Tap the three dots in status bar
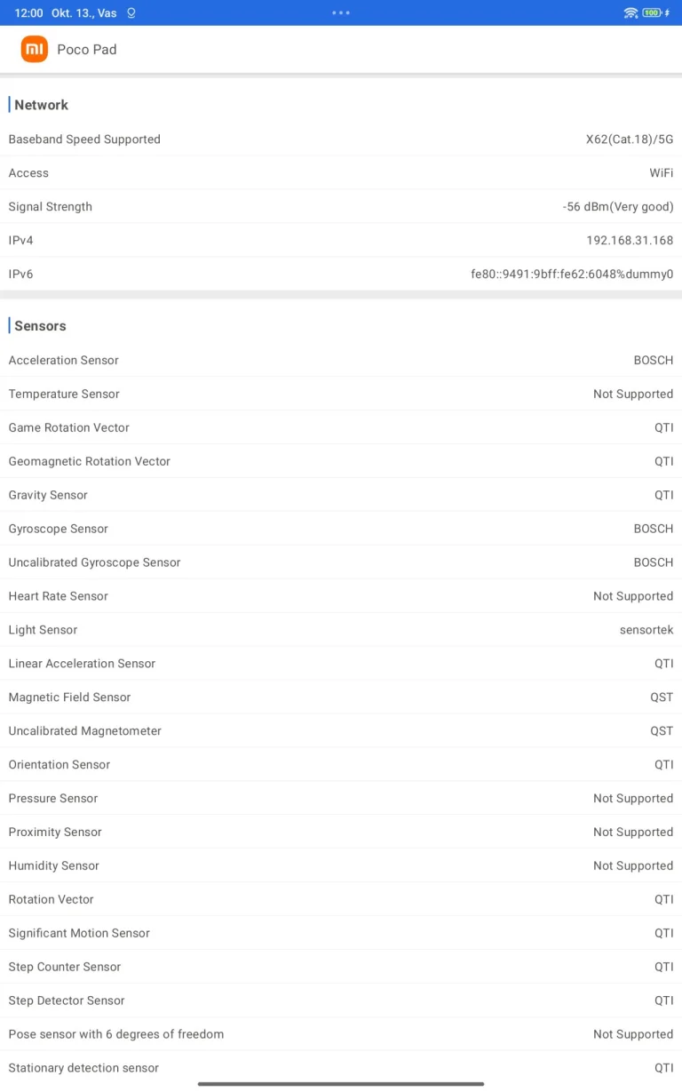 click(341, 13)
